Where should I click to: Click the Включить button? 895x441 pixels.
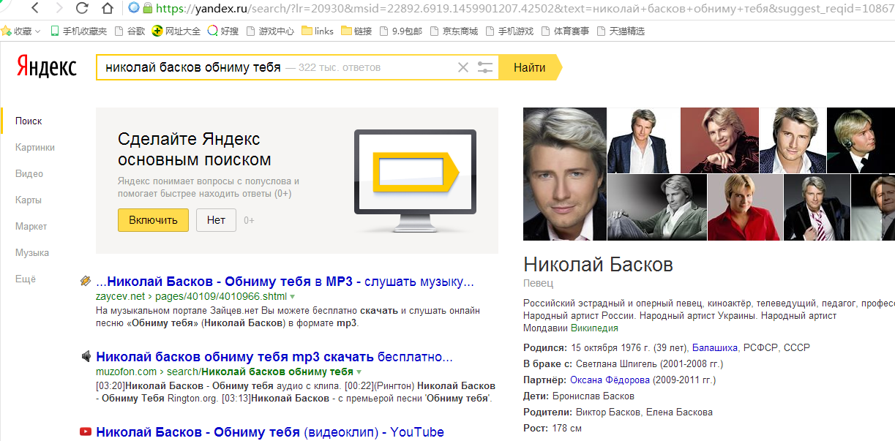coord(153,220)
